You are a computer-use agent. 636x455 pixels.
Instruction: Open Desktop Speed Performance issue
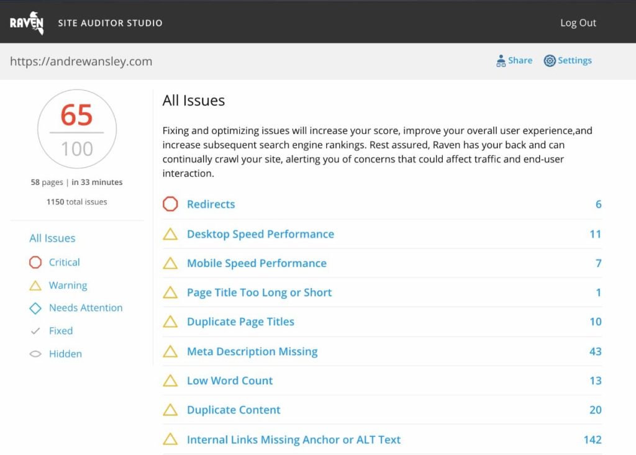(x=260, y=234)
